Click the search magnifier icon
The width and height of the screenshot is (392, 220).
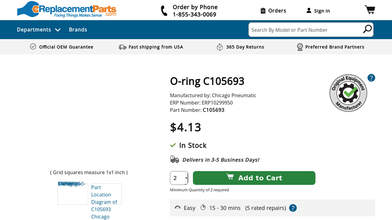(x=367, y=29)
